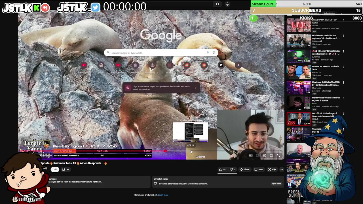Screen dimensions: 363x204
Task: Expand the bell notification options chevron
Action: (68, 169)
